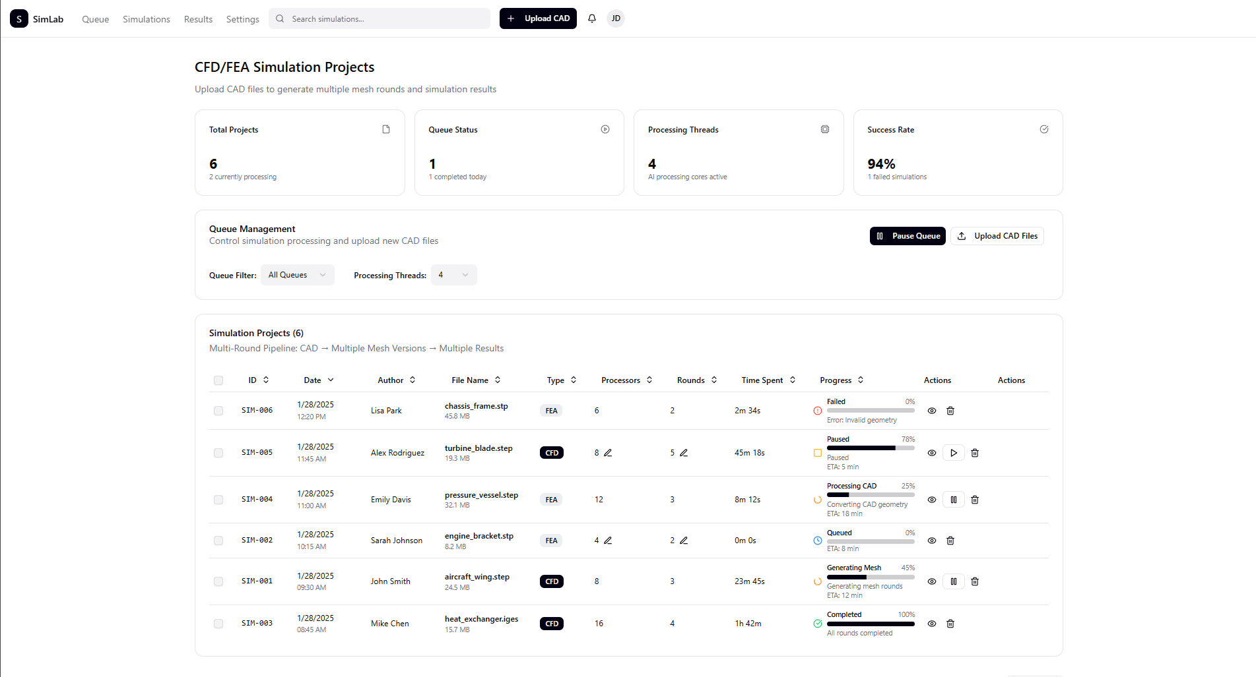1256x677 pixels.
Task: Sort table by Type column
Action: pyautogui.click(x=562, y=380)
